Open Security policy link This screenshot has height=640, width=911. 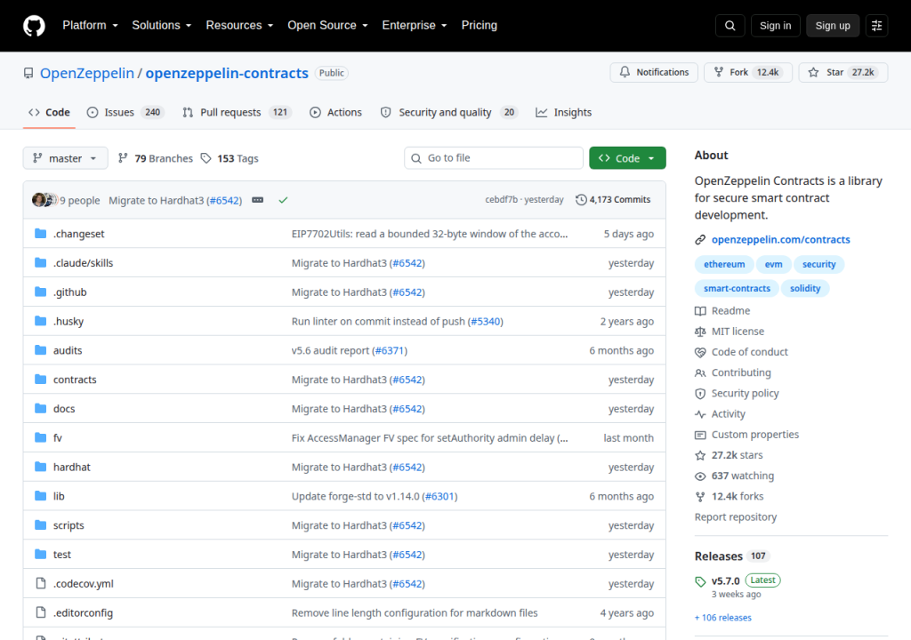[737, 393]
